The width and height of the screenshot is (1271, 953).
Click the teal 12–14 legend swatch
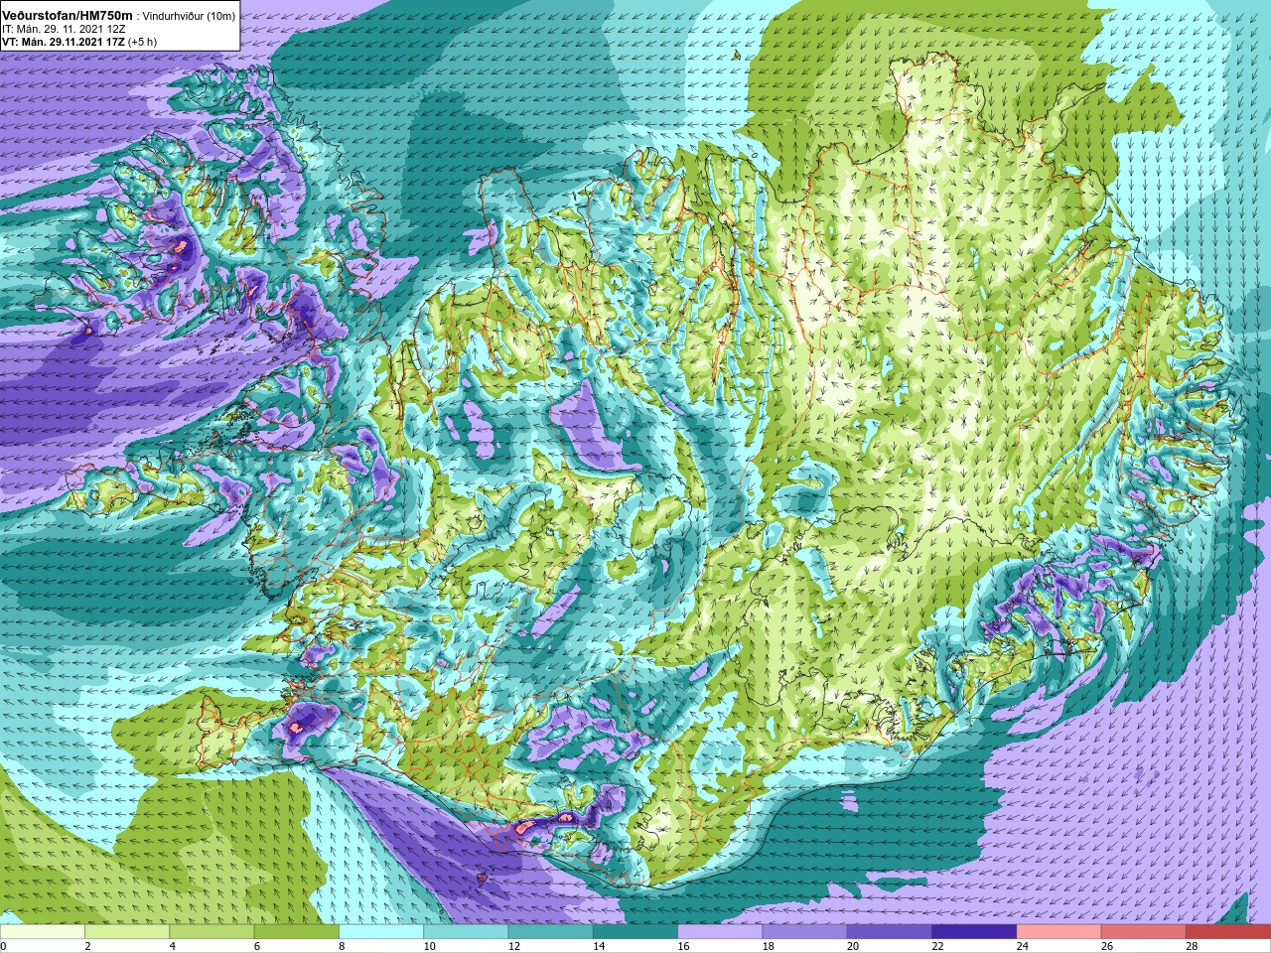[x=551, y=932]
